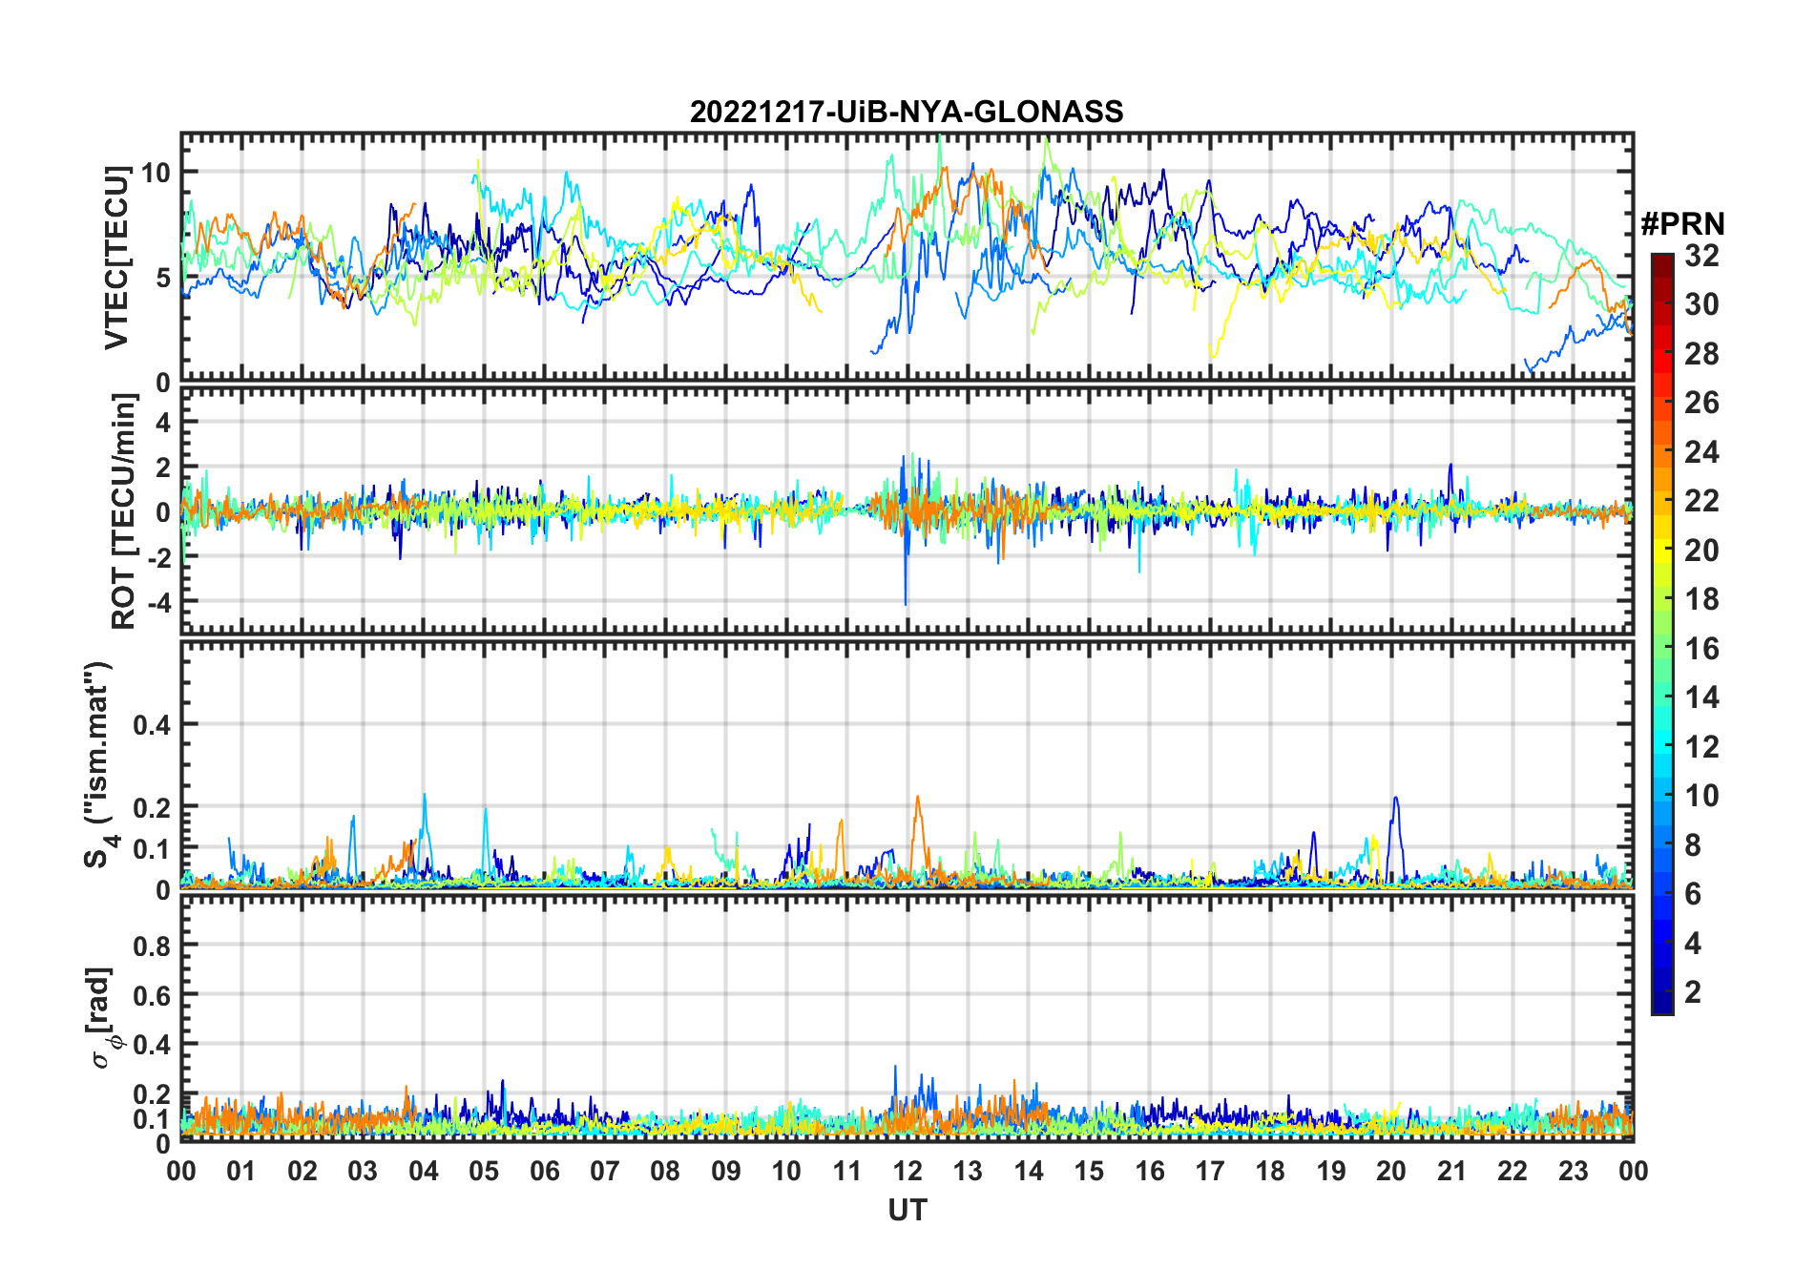
Task: Click x-axis hour label 01
Action: click(x=241, y=1170)
